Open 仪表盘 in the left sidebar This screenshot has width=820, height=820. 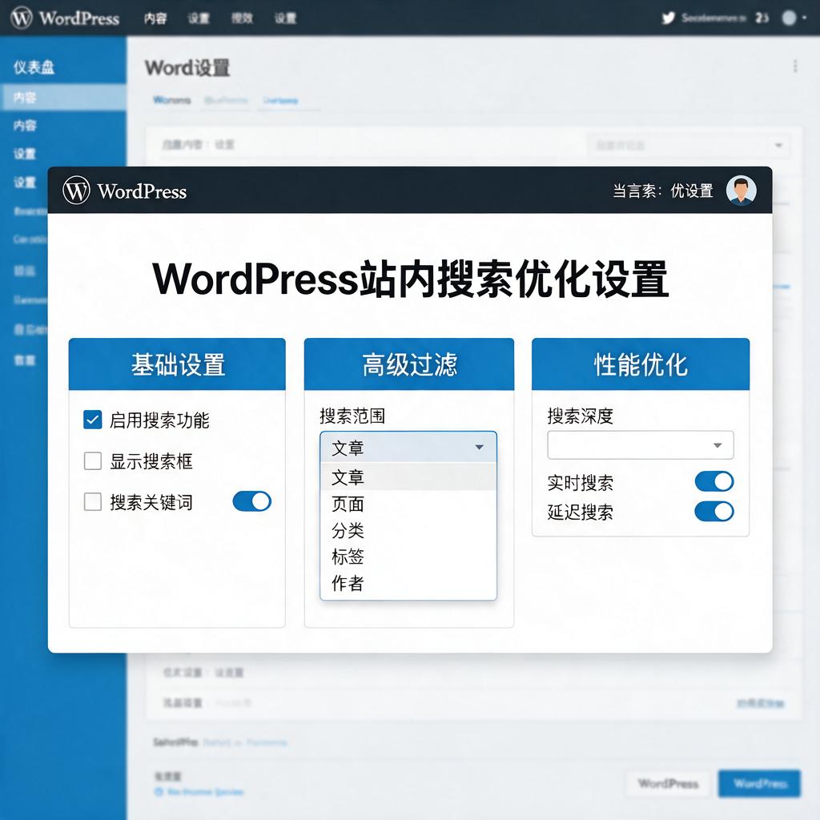(x=34, y=67)
